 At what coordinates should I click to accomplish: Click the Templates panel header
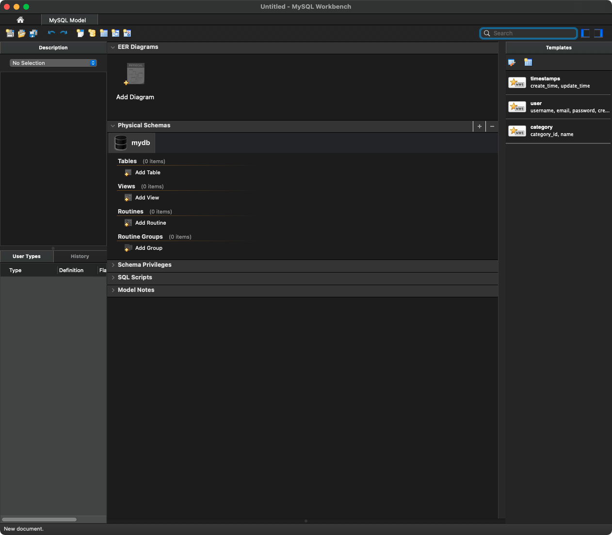[559, 47]
